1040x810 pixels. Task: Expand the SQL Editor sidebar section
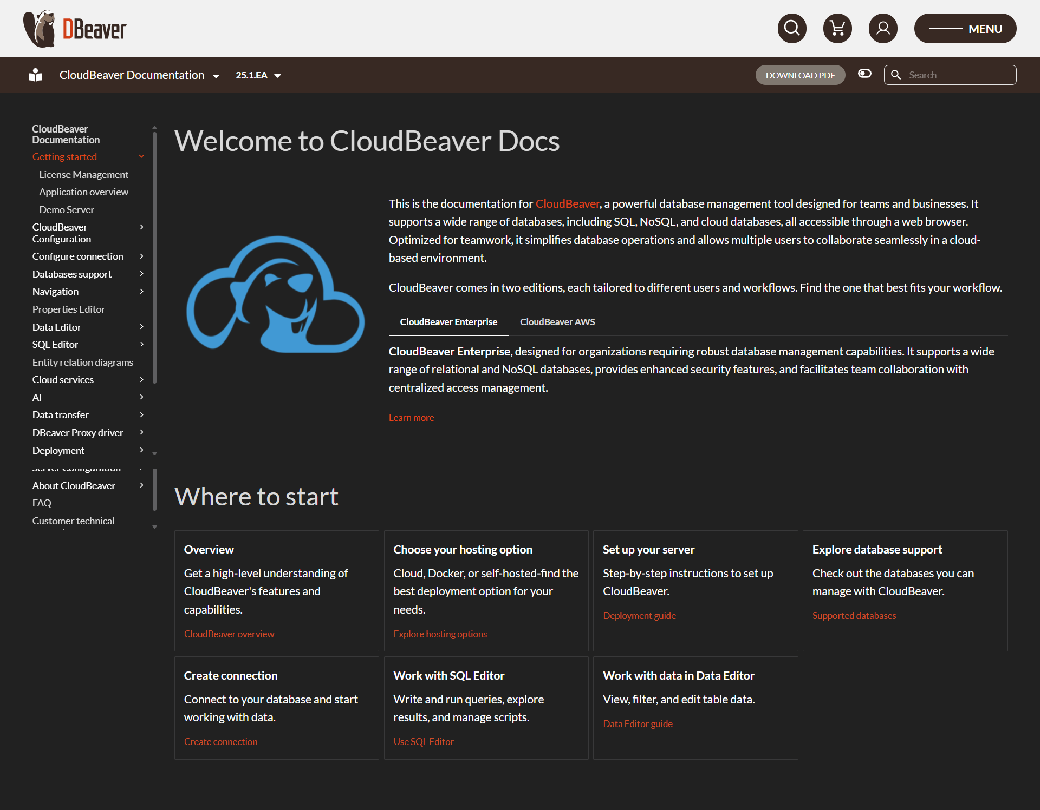141,344
